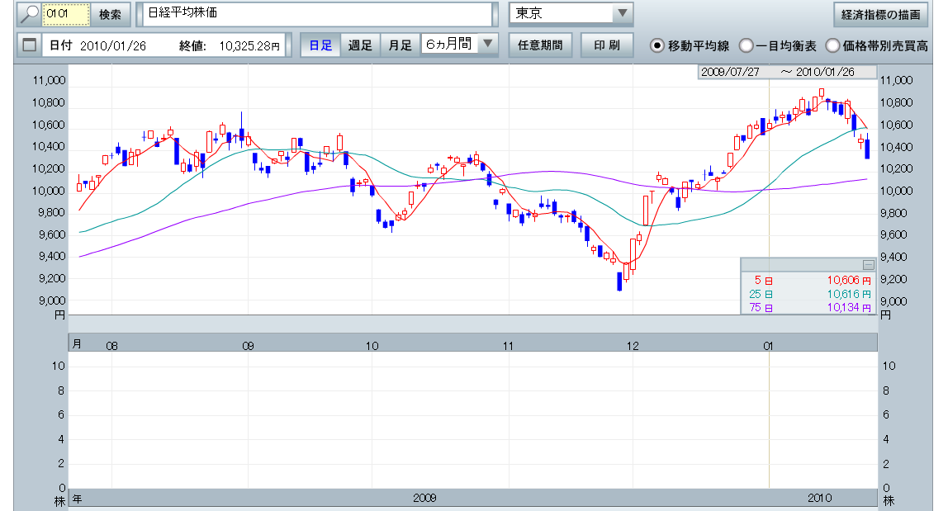The image size is (948, 511).
Task: Switch to the 週足 weekly chart tab
Action: click(x=360, y=45)
